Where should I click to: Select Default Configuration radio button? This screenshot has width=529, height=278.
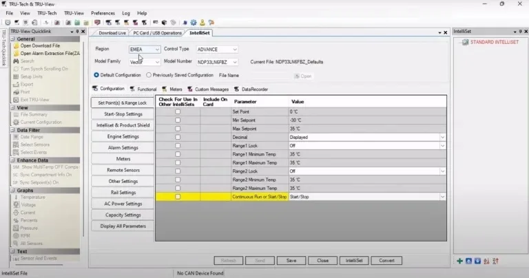[96, 75]
